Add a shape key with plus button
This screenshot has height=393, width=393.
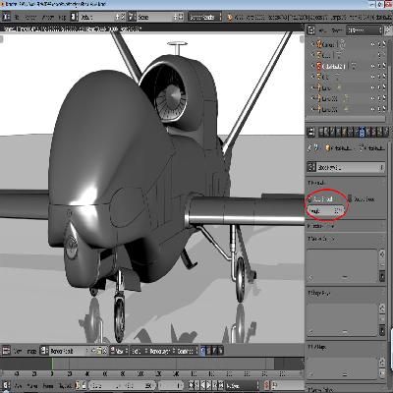coord(382,309)
